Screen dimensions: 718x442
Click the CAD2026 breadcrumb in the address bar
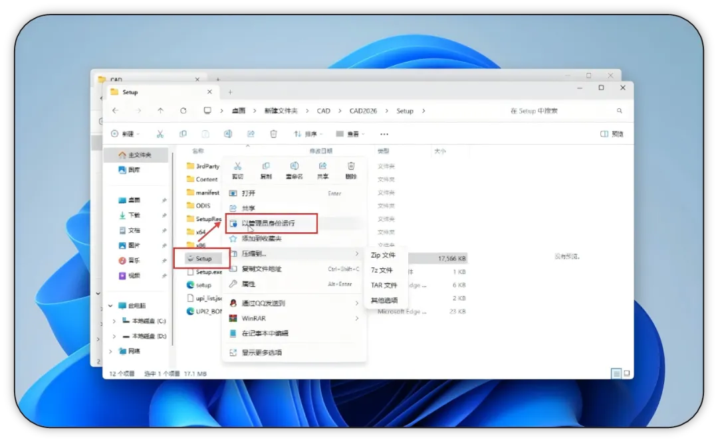click(363, 111)
